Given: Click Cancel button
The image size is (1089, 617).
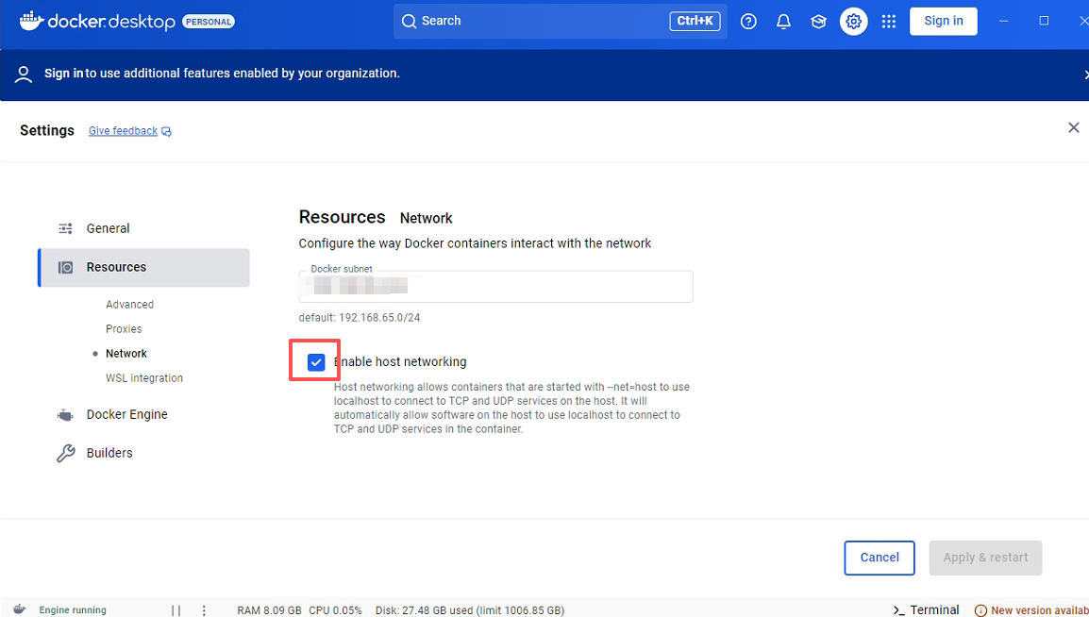Looking at the screenshot, I should click(880, 558).
